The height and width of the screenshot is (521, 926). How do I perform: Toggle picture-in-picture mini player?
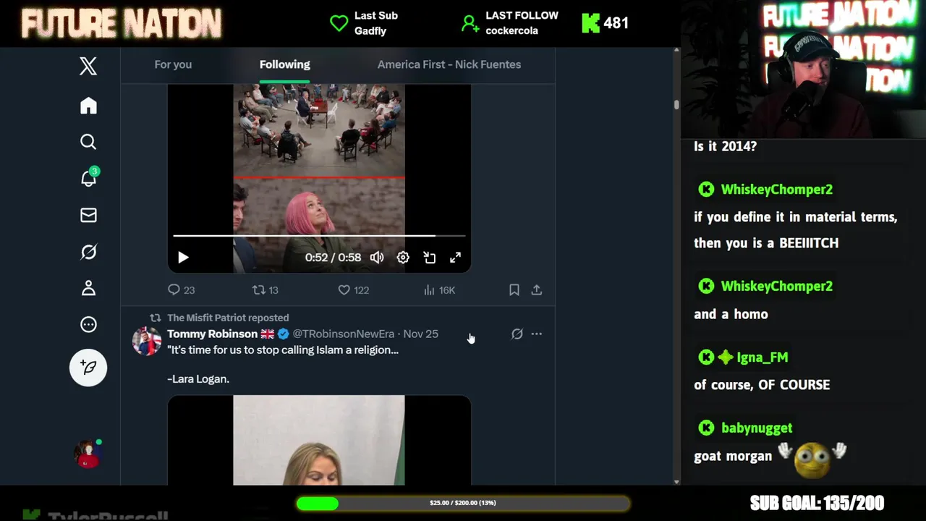click(x=429, y=258)
